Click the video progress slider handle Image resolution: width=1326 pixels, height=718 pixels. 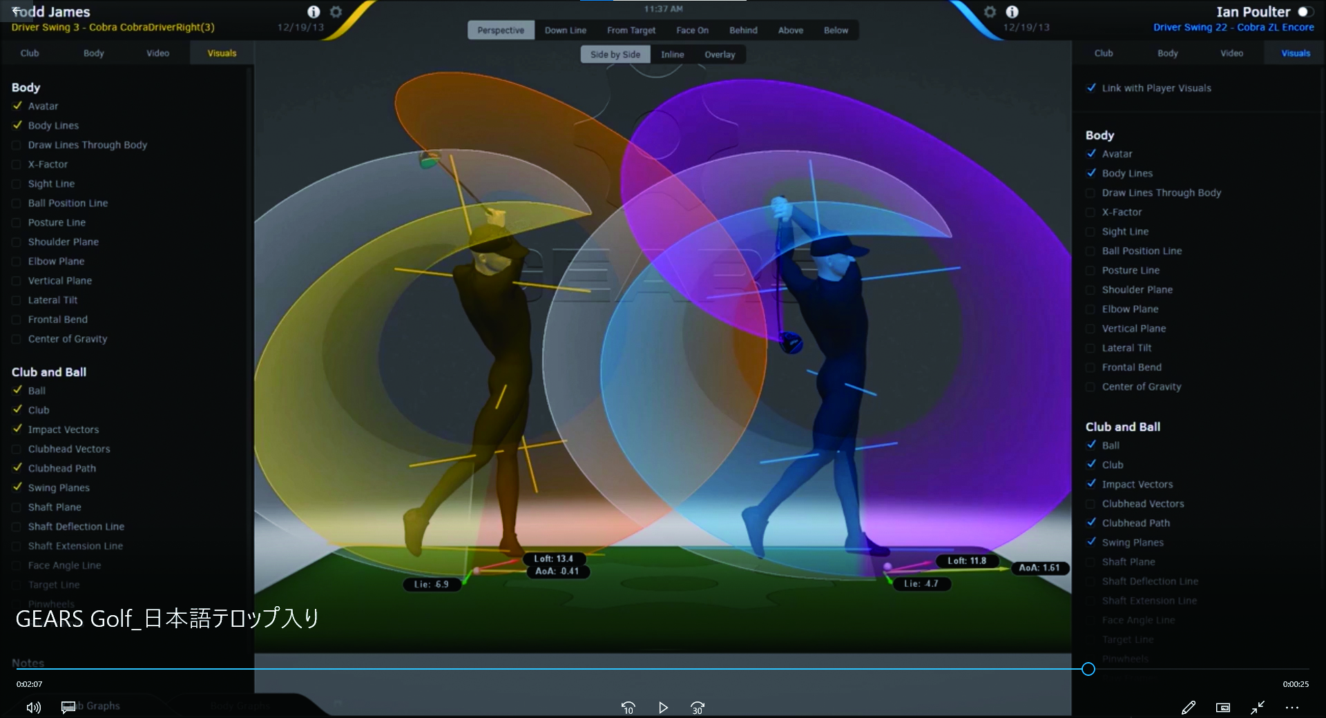click(x=1088, y=669)
